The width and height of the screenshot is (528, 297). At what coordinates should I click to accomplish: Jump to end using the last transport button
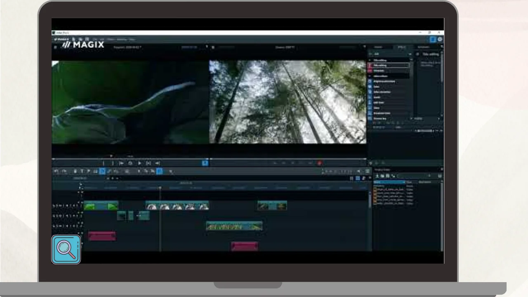(x=157, y=163)
